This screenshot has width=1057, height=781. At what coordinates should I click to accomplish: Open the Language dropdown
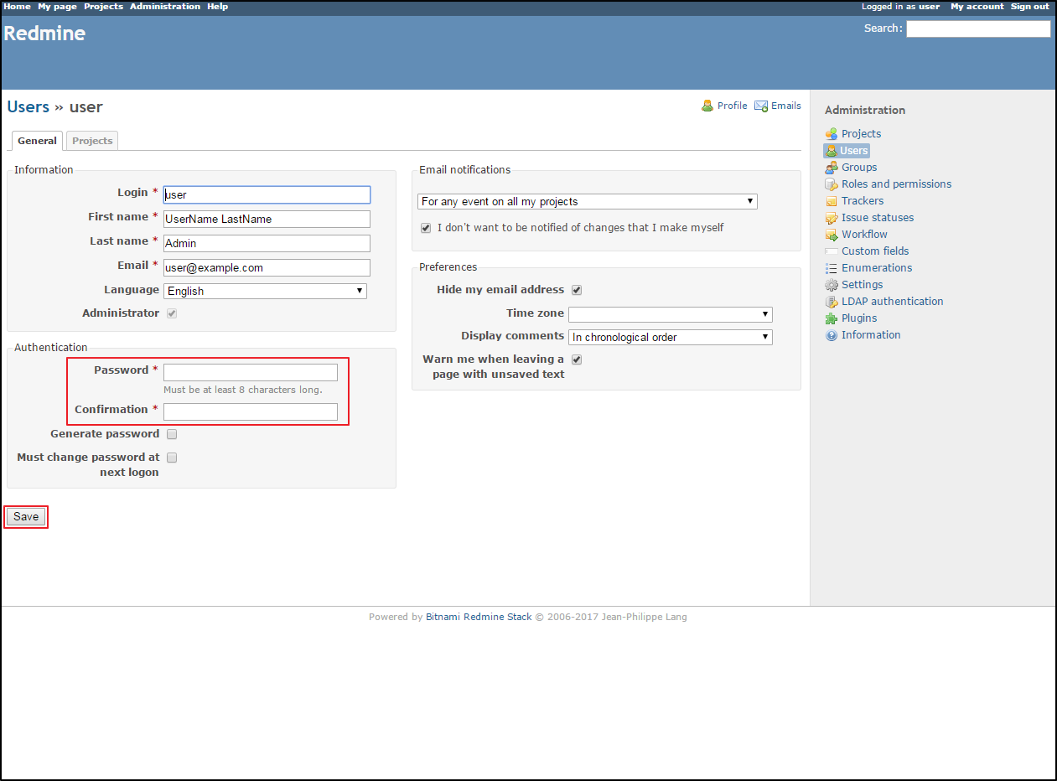tap(265, 291)
